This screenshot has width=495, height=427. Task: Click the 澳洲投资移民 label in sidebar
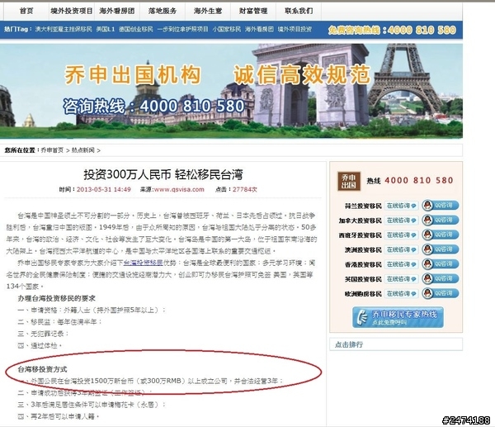[x=363, y=250]
